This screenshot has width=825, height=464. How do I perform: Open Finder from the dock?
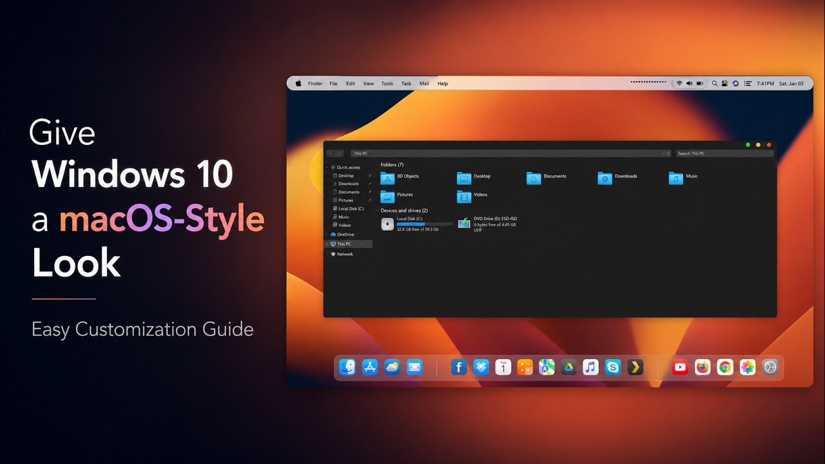coord(347,367)
